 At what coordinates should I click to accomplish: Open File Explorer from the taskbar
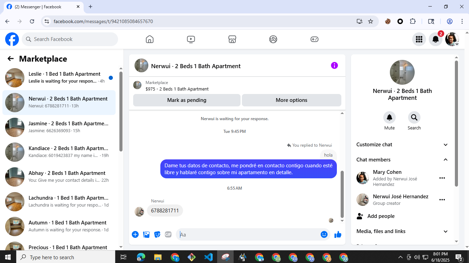158,257
